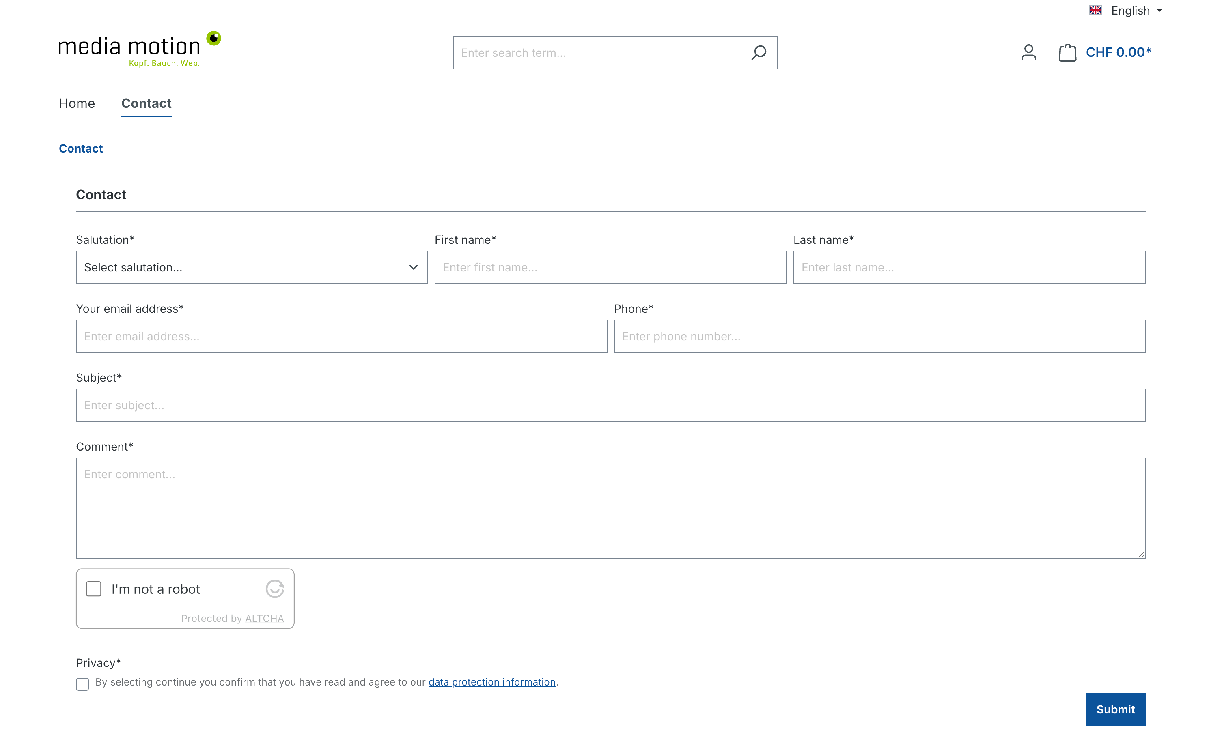
Task: Expand Select salutation options list
Action: point(251,268)
